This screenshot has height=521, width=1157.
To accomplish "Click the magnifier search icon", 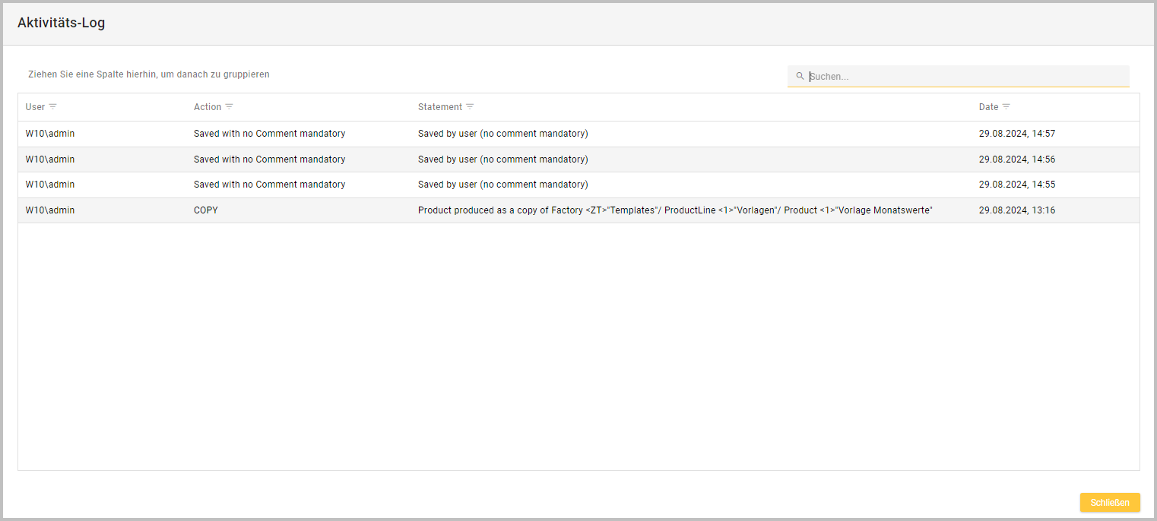I will (x=800, y=77).
